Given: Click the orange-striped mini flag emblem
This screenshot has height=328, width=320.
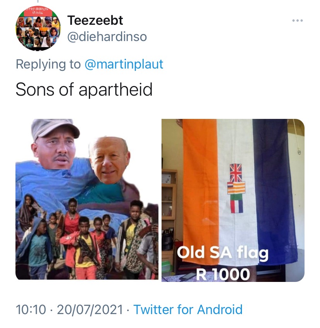Looking at the screenshot, I should [x=236, y=188].
